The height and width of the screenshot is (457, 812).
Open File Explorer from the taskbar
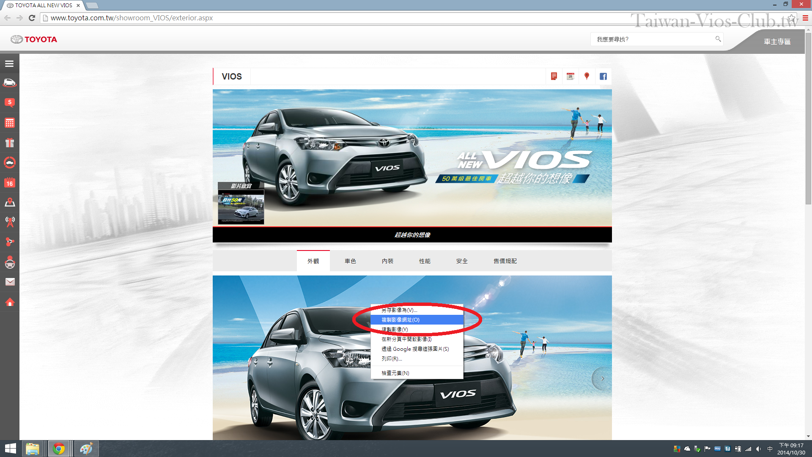(x=33, y=449)
